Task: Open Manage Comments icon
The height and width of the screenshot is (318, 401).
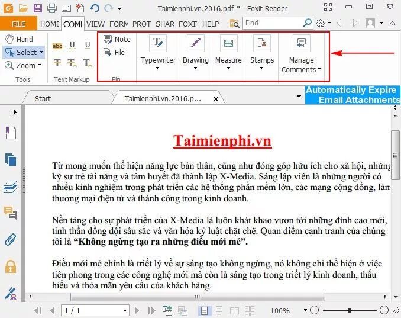Action: coord(301,43)
